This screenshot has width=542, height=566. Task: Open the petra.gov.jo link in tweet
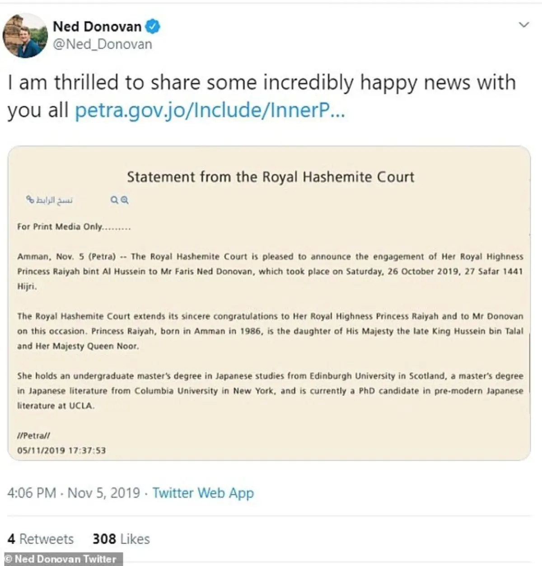[x=210, y=111]
